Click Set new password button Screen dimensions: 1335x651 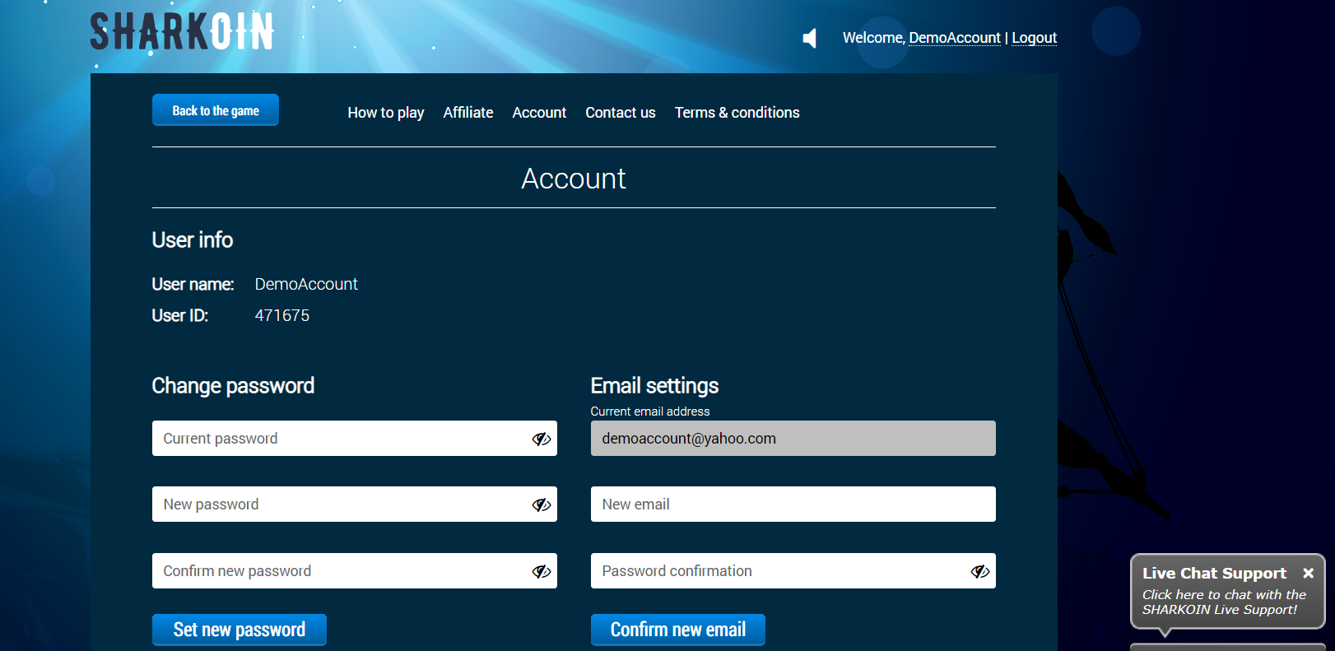240,630
